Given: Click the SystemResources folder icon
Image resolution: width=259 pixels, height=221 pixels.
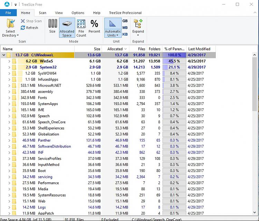Looking at the screenshot, I should pyautogui.click(x=14, y=195).
